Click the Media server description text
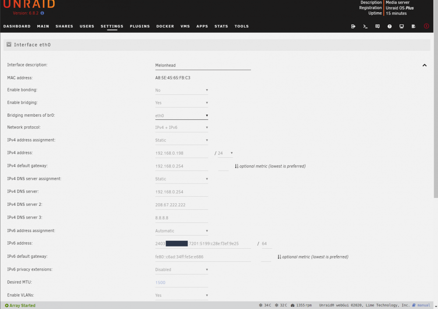 tap(398, 3)
